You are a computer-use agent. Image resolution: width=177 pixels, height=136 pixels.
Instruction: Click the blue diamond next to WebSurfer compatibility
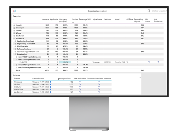click(50, 87)
